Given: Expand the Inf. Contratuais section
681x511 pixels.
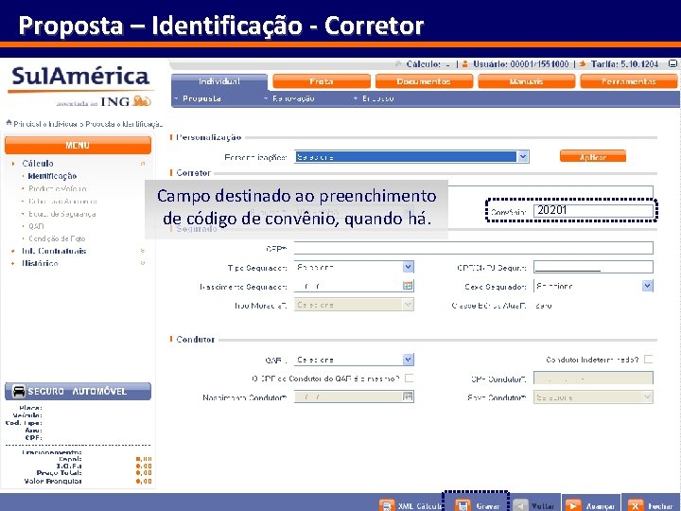Looking at the screenshot, I should pyautogui.click(x=54, y=251).
